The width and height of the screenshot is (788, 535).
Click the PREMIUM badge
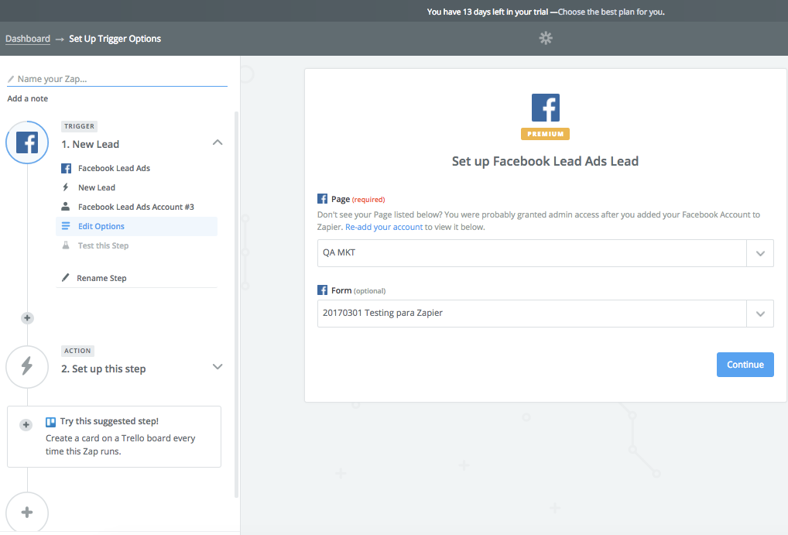(545, 134)
